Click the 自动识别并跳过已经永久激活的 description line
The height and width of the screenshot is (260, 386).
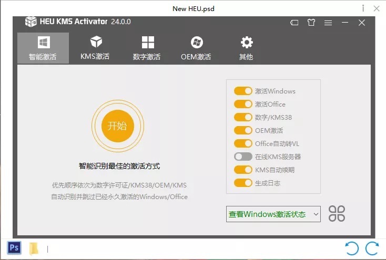click(x=119, y=197)
